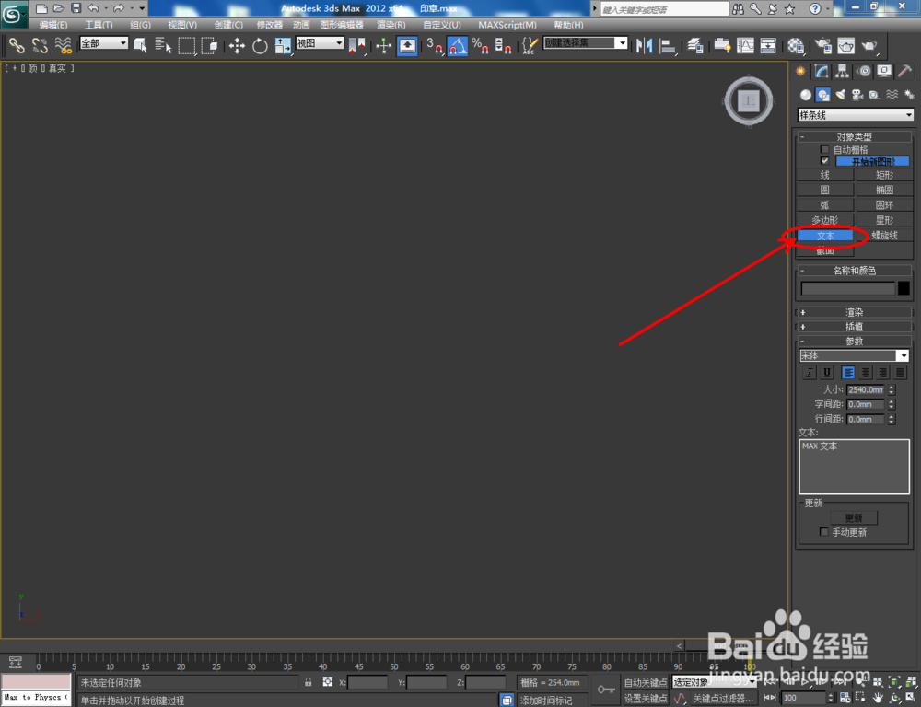Click the 多边形 shape button

pyautogui.click(x=824, y=220)
